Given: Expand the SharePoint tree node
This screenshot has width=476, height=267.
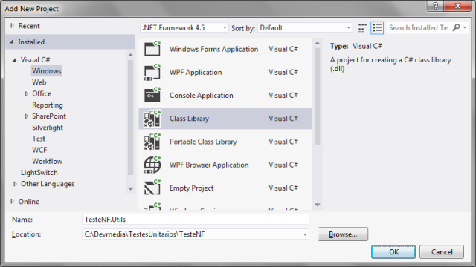Looking at the screenshot, I should click(x=27, y=116).
